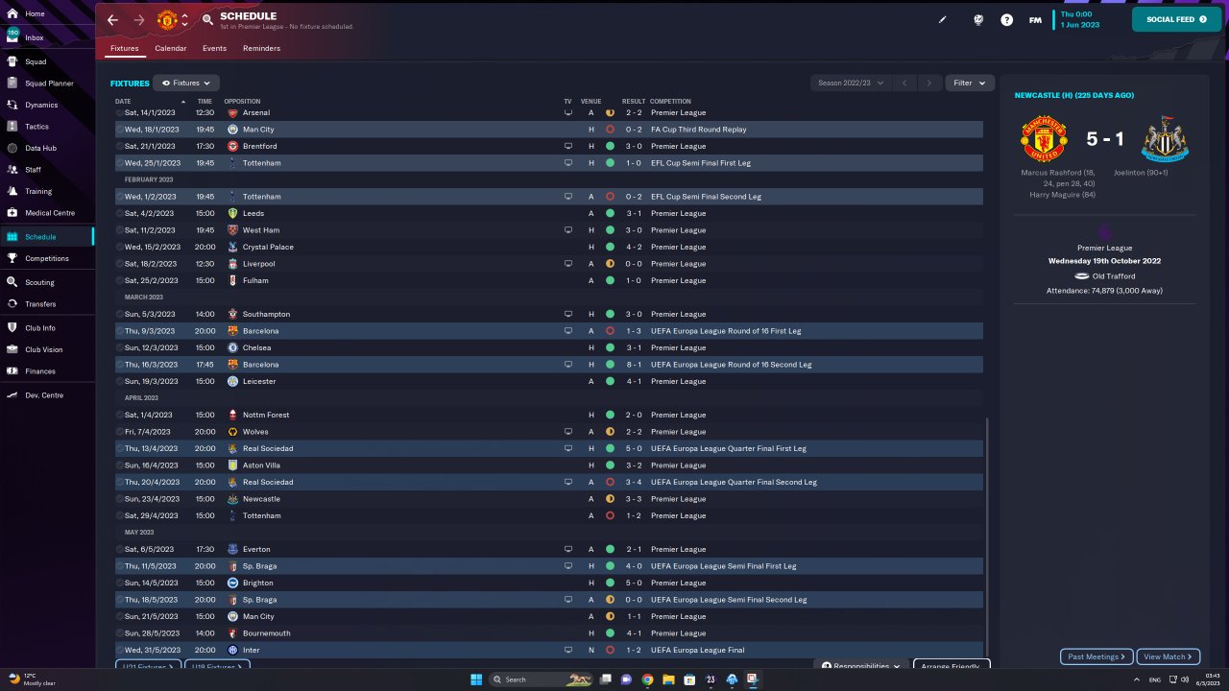Switch to the Calendar tab

pyautogui.click(x=171, y=48)
